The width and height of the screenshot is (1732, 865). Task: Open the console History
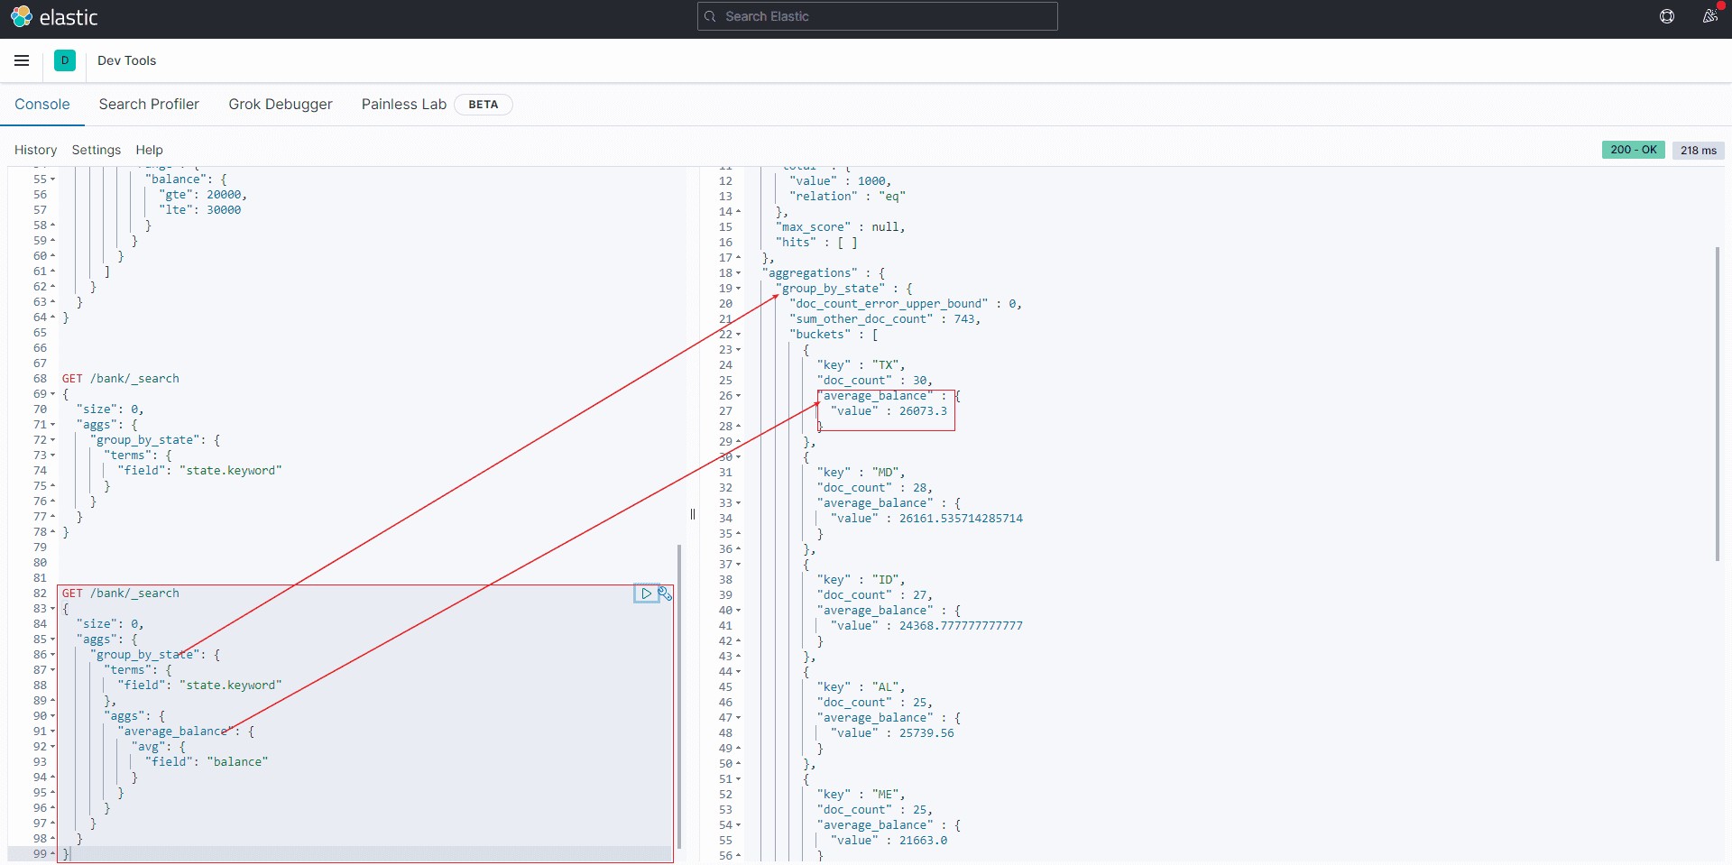35,150
